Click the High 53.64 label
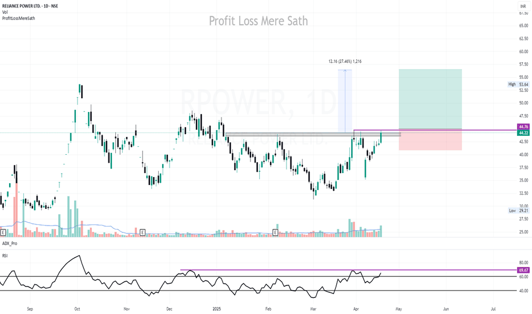Screen dimensions: 532x314 point(518,84)
